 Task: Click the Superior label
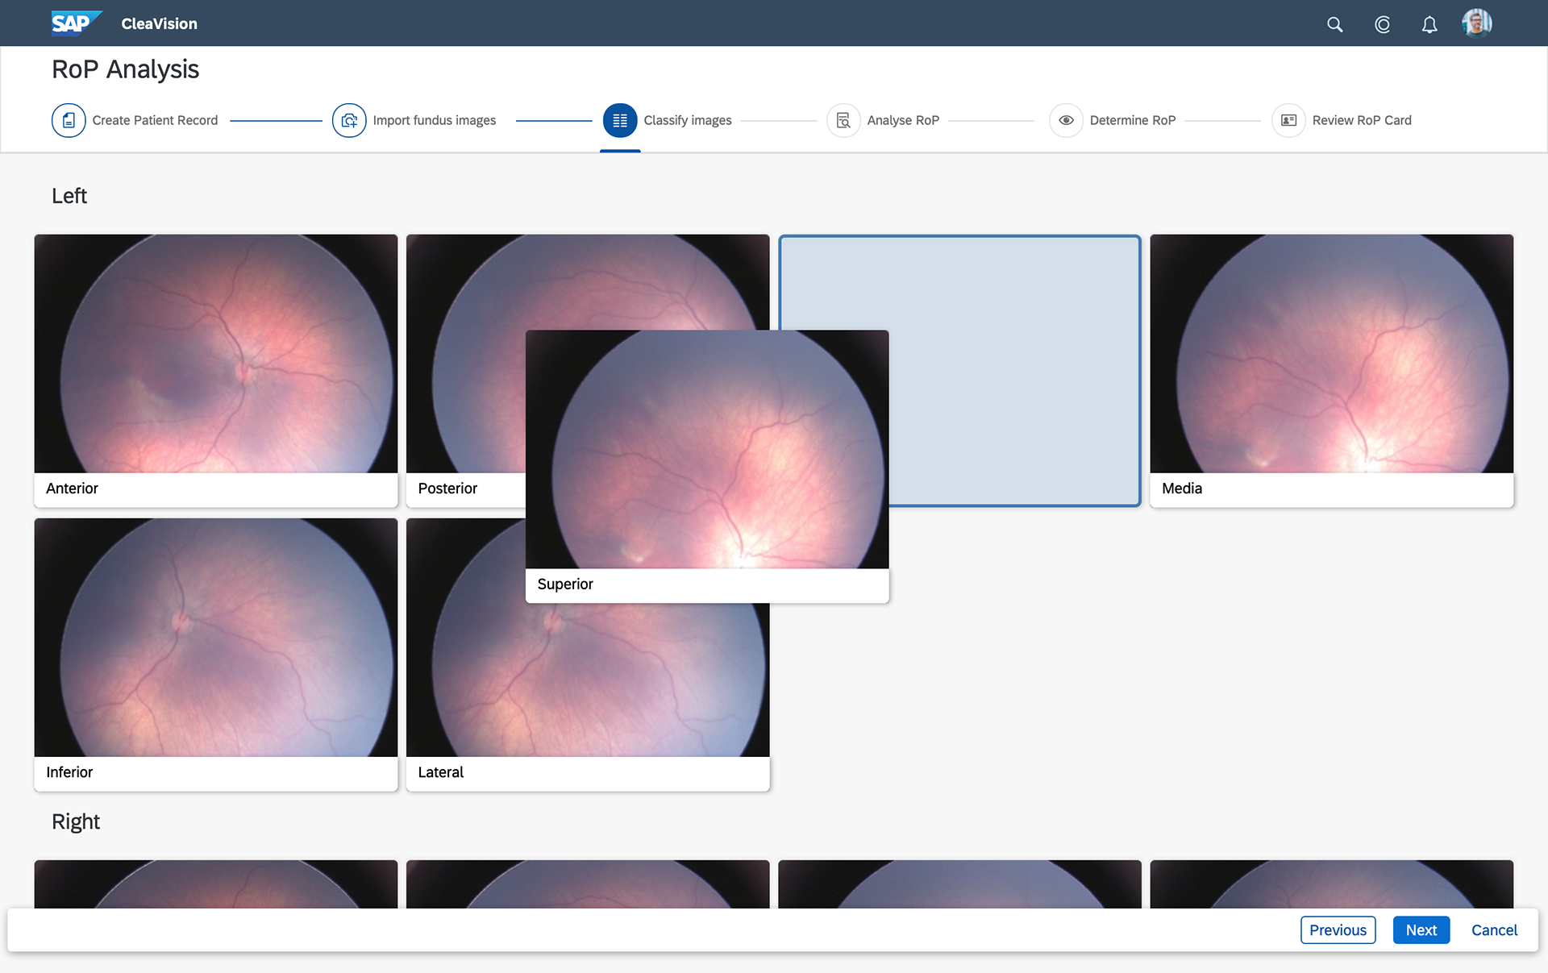pos(565,584)
